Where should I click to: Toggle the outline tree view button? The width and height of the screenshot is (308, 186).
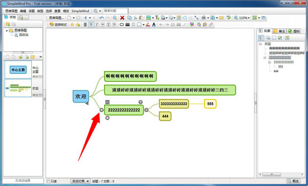[261, 37]
